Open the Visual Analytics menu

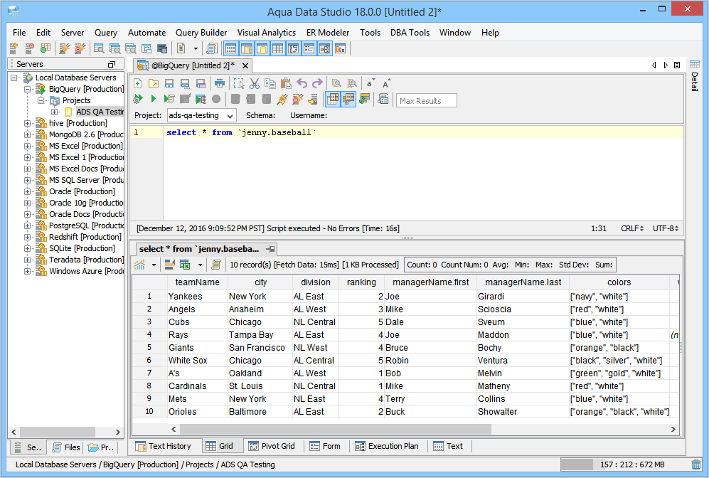267,33
